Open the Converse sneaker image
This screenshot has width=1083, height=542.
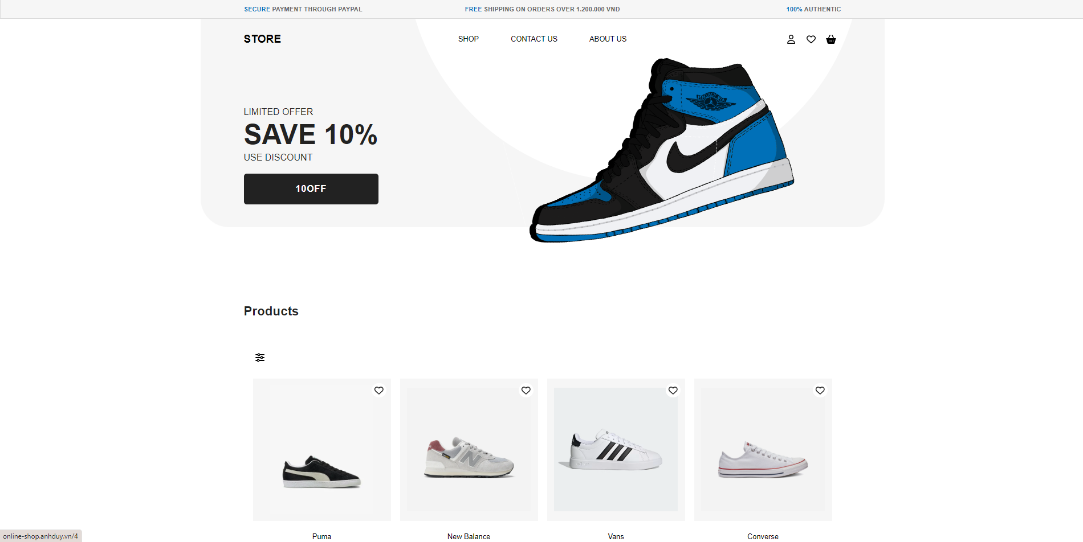pos(763,450)
